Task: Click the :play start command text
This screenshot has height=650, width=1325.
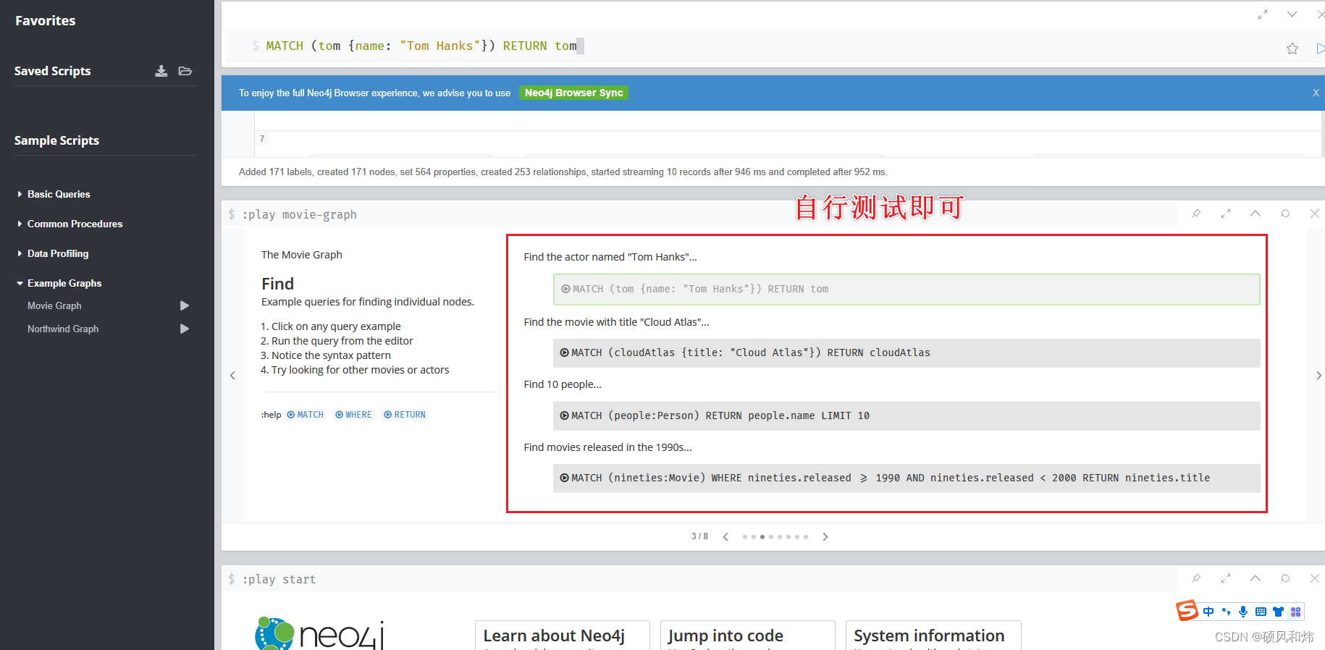Action: tap(279, 579)
